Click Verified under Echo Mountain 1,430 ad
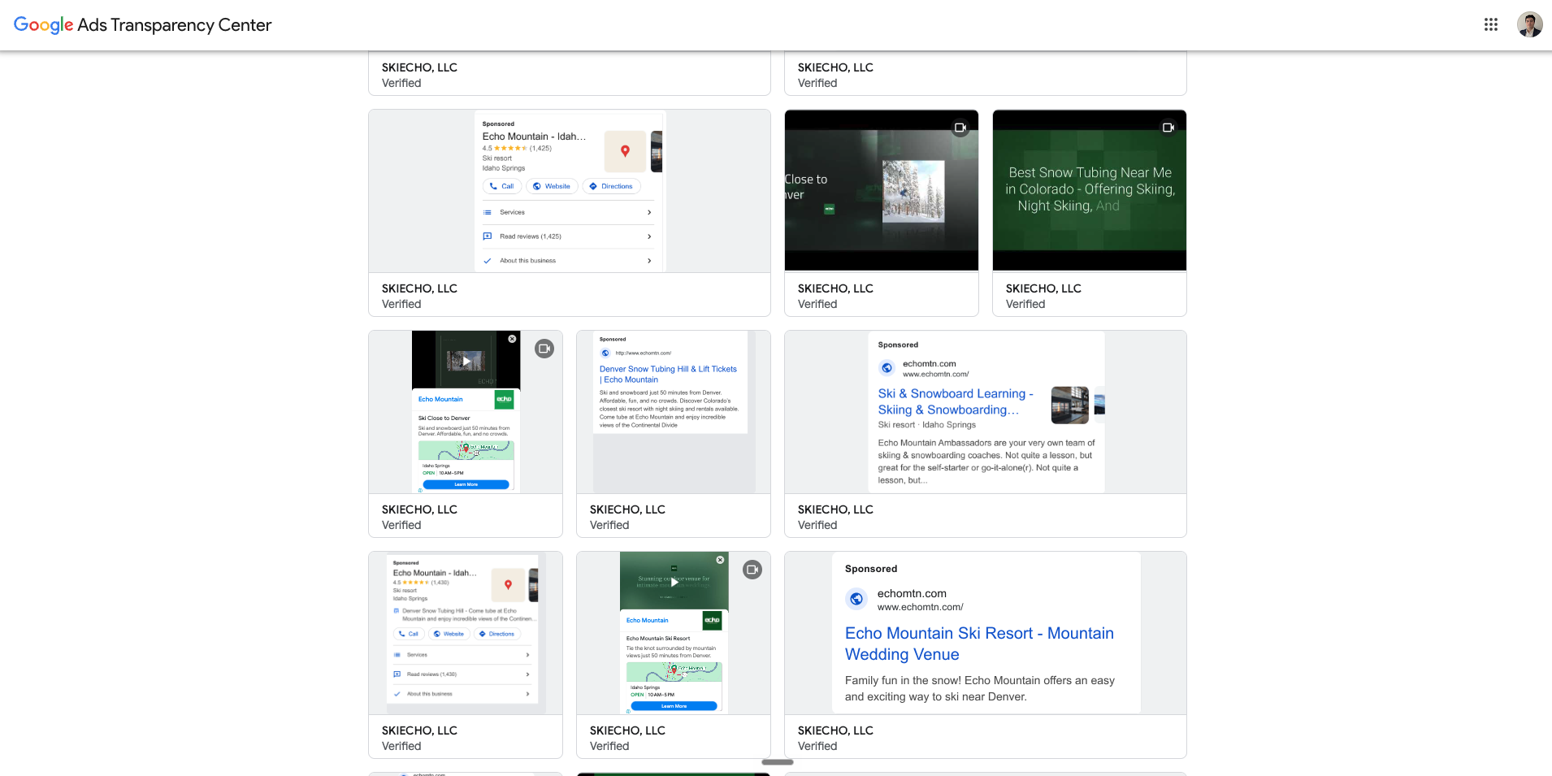Image resolution: width=1552 pixels, height=776 pixels. (401, 746)
